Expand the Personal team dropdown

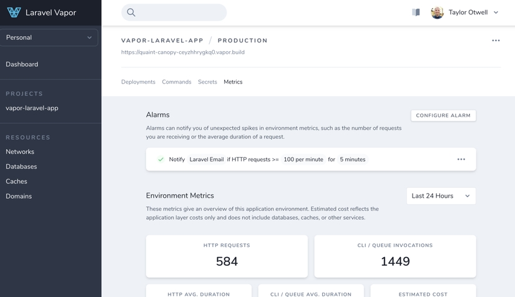49,37
